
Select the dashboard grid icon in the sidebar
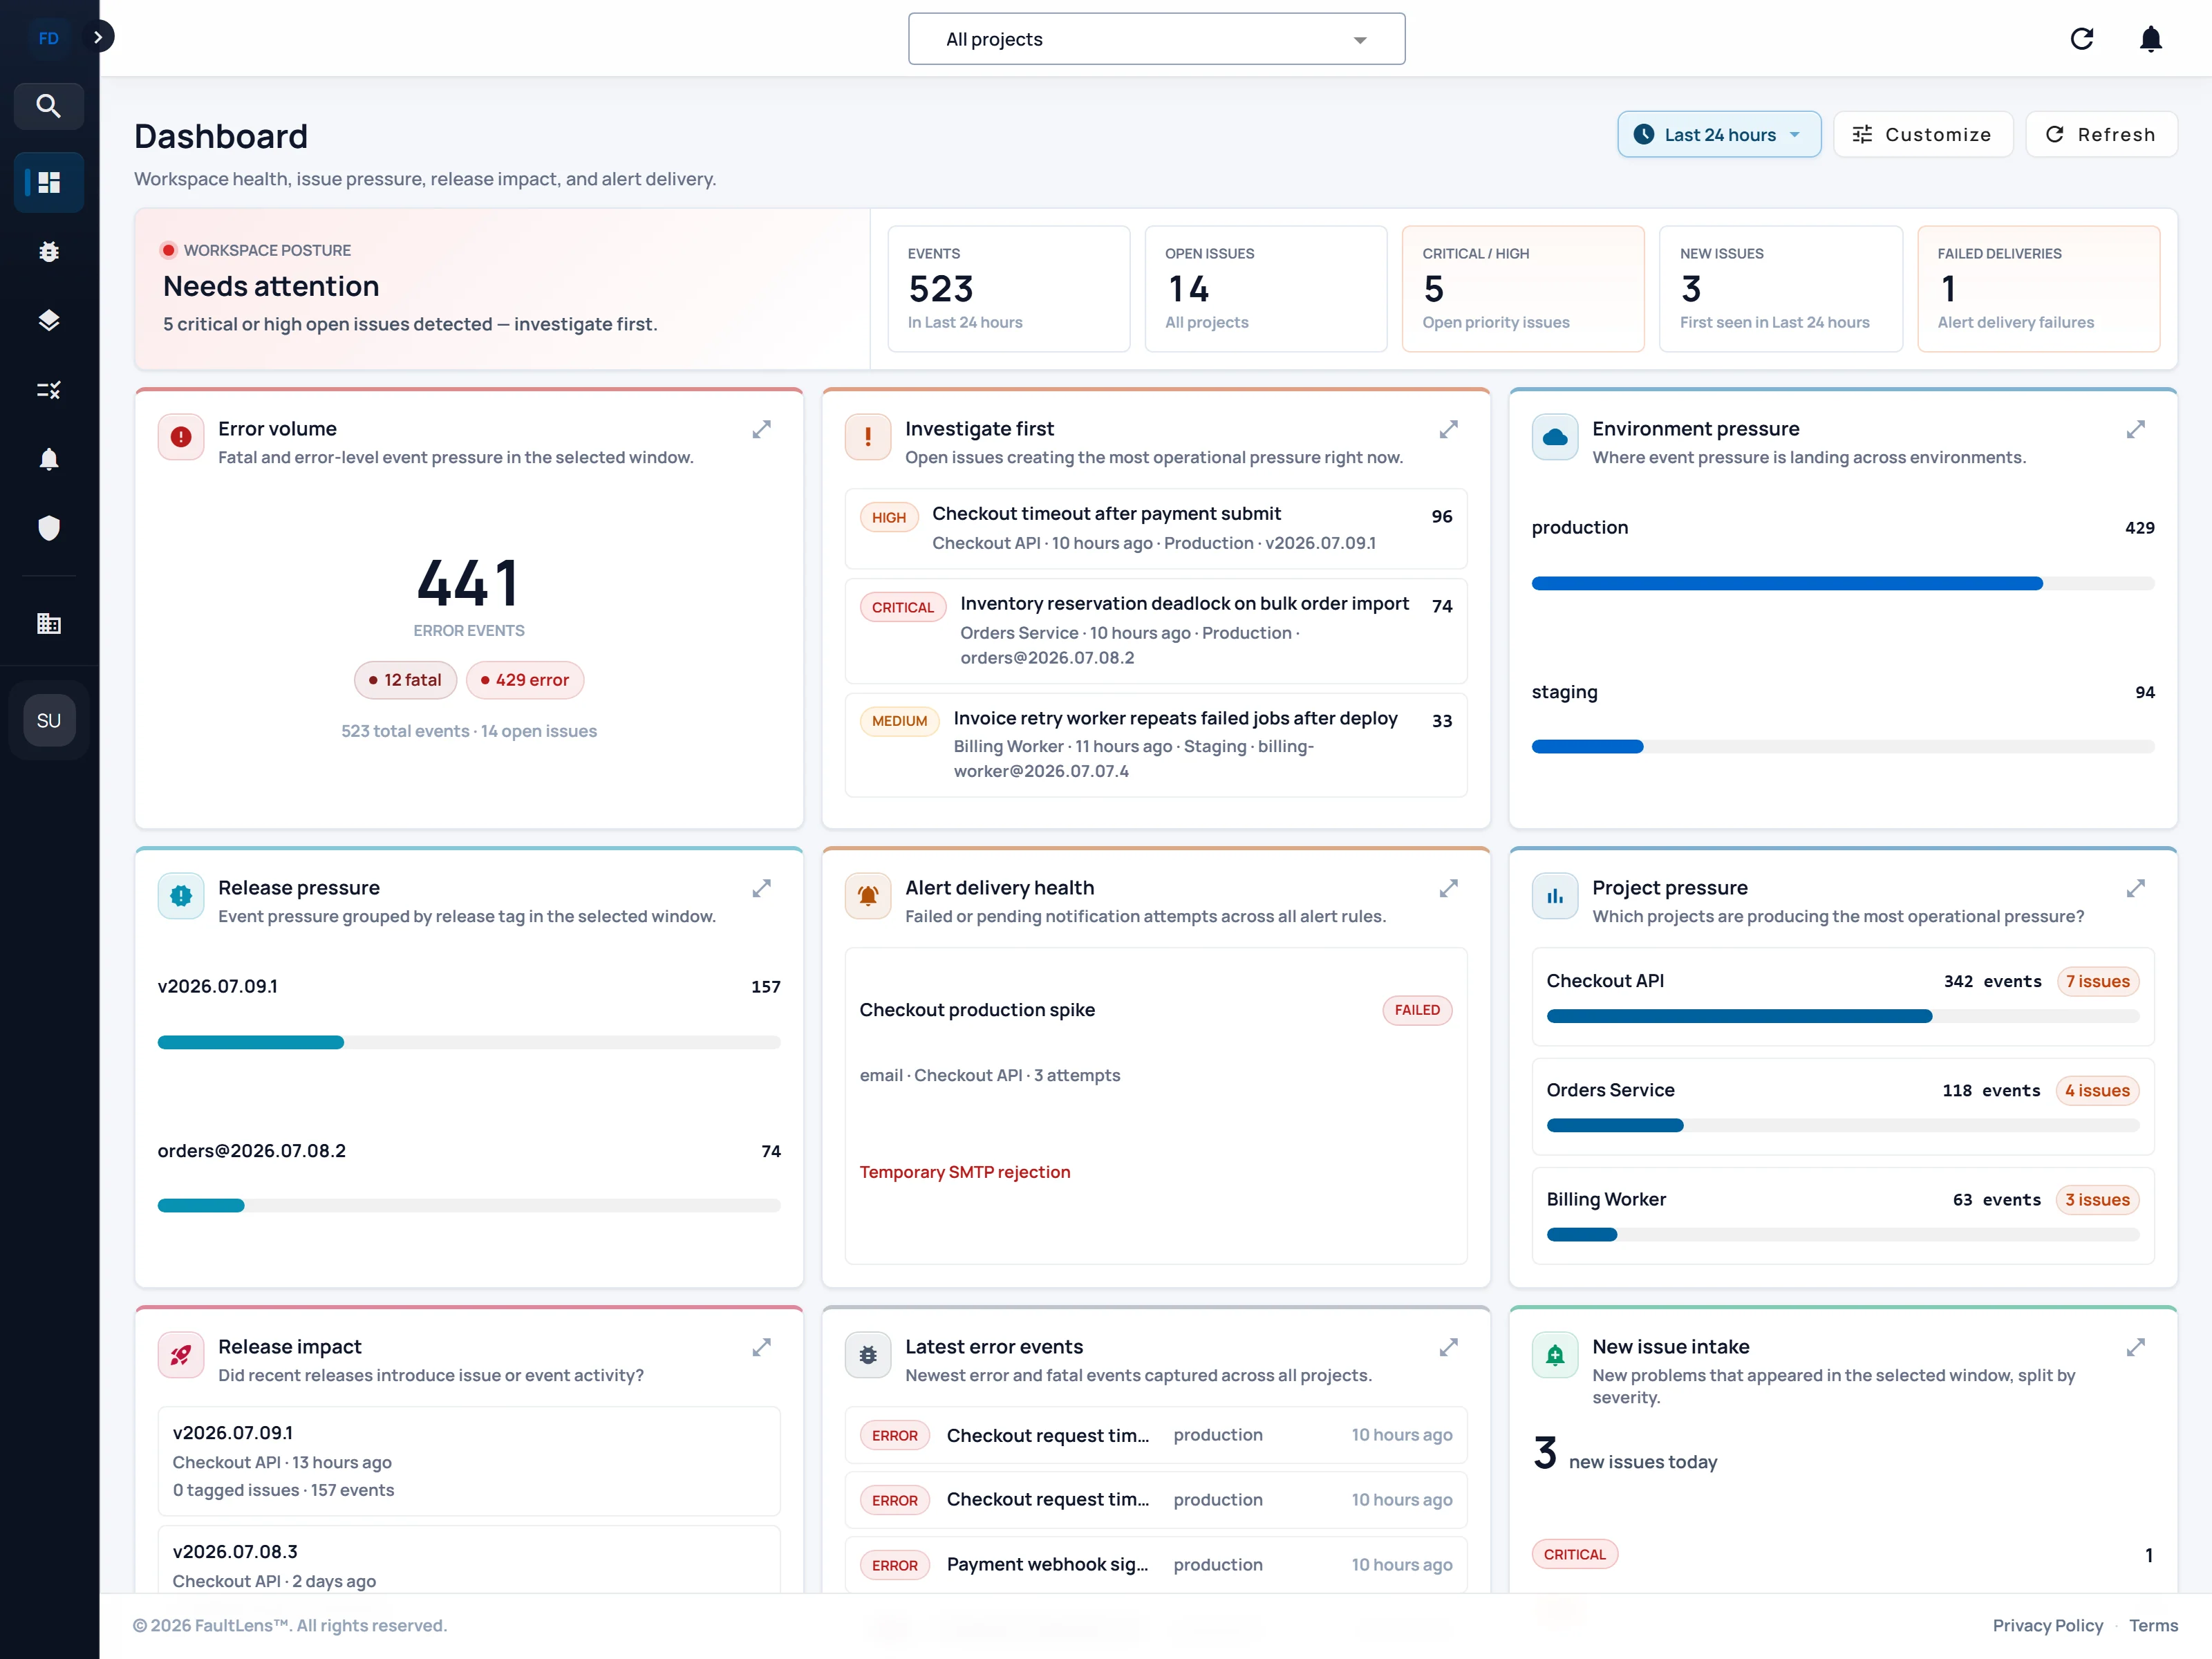tap(48, 182)
